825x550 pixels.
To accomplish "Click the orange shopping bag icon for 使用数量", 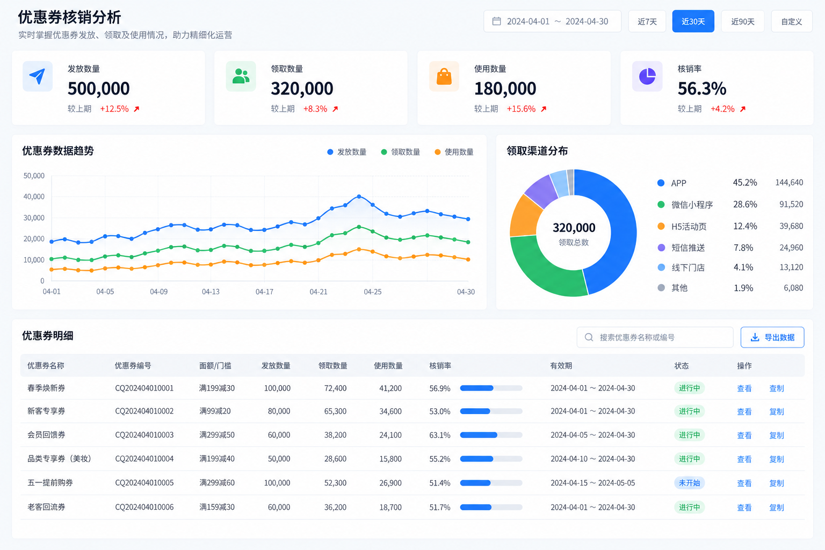I will point(444,76).
